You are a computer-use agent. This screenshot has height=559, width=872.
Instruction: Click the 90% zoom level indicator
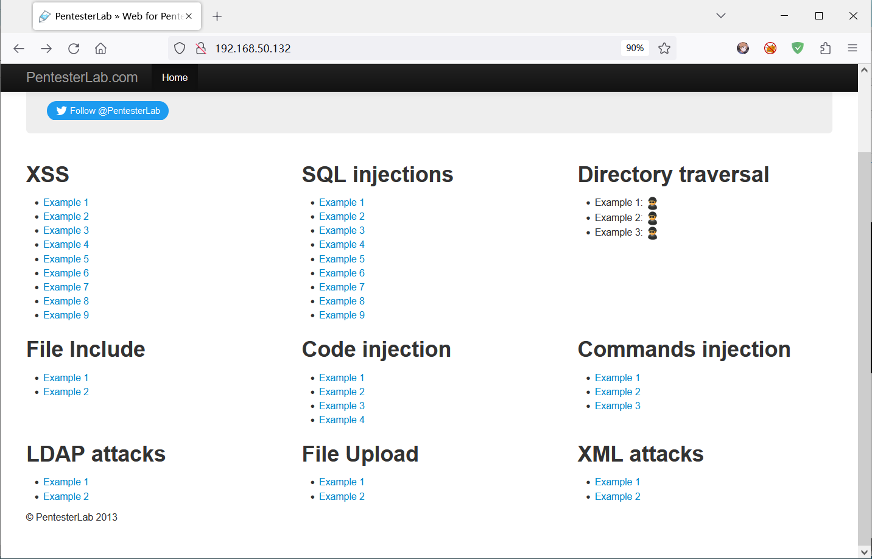[635, 48]
